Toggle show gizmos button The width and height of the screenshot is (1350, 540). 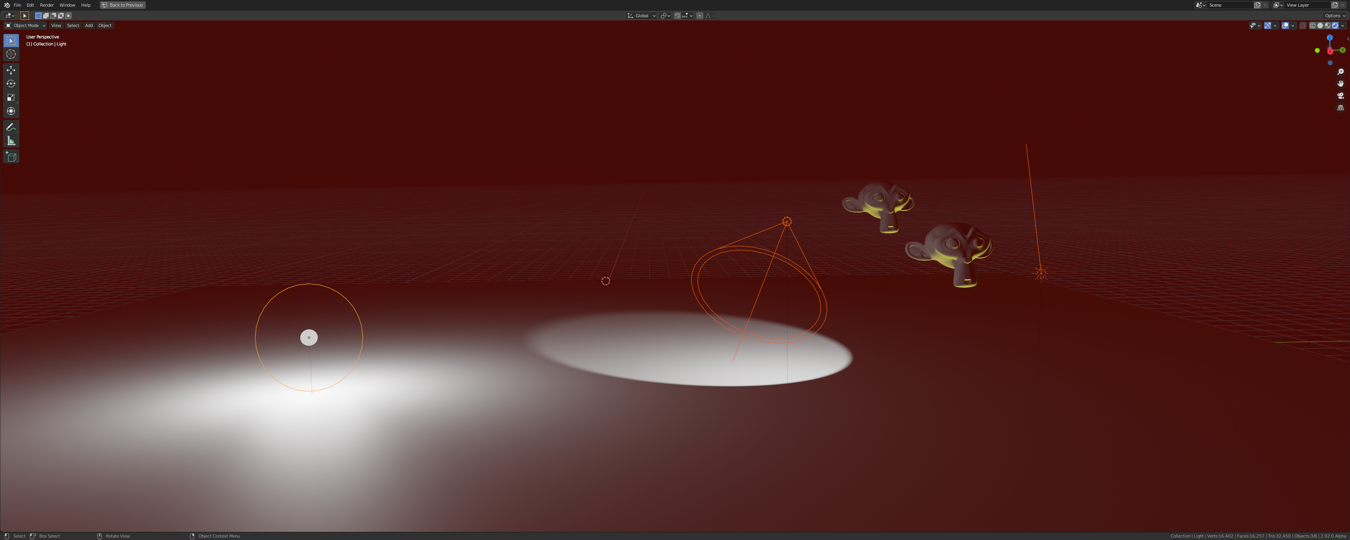tap(1267, 25)
